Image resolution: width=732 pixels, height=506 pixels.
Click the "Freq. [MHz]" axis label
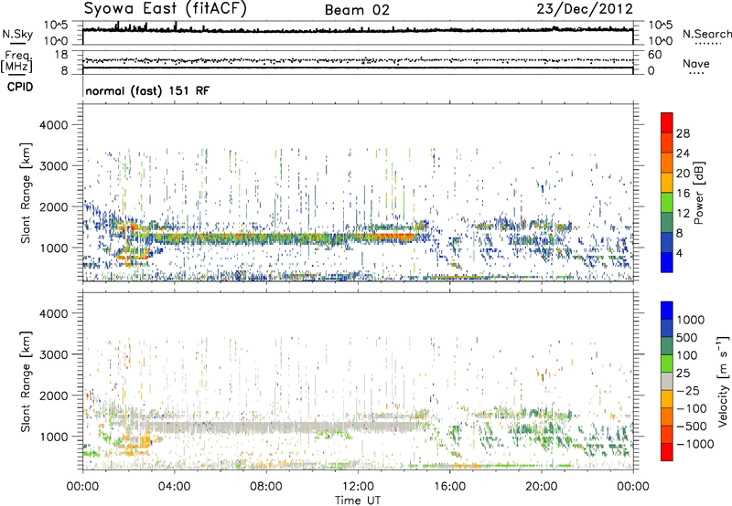point(16,62)
